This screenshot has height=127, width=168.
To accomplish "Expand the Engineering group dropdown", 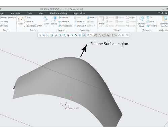I will click(85, 30).
